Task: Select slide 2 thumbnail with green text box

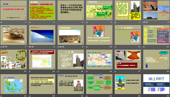Action: [42, 10]
